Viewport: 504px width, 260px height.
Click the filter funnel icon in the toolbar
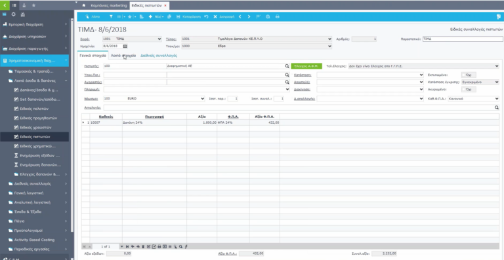pyautogui.click(x=111, y=16)
